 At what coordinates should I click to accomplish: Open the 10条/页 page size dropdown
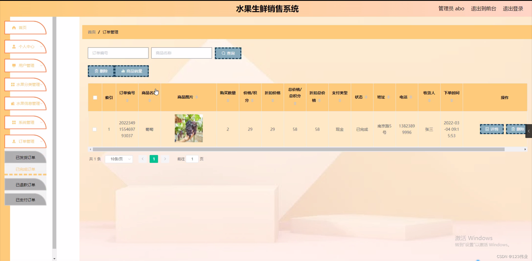(x=119, y=159)
